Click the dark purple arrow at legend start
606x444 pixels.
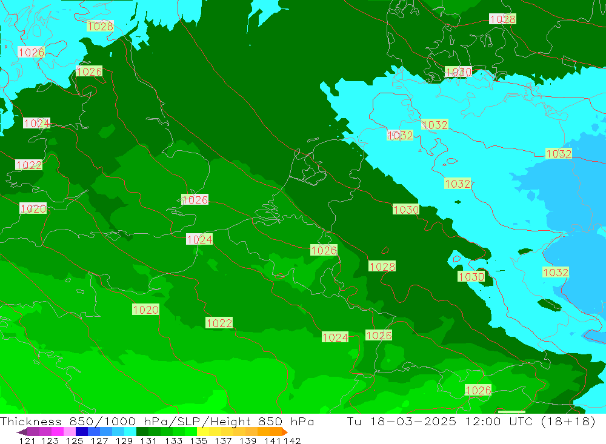(22, 432)
